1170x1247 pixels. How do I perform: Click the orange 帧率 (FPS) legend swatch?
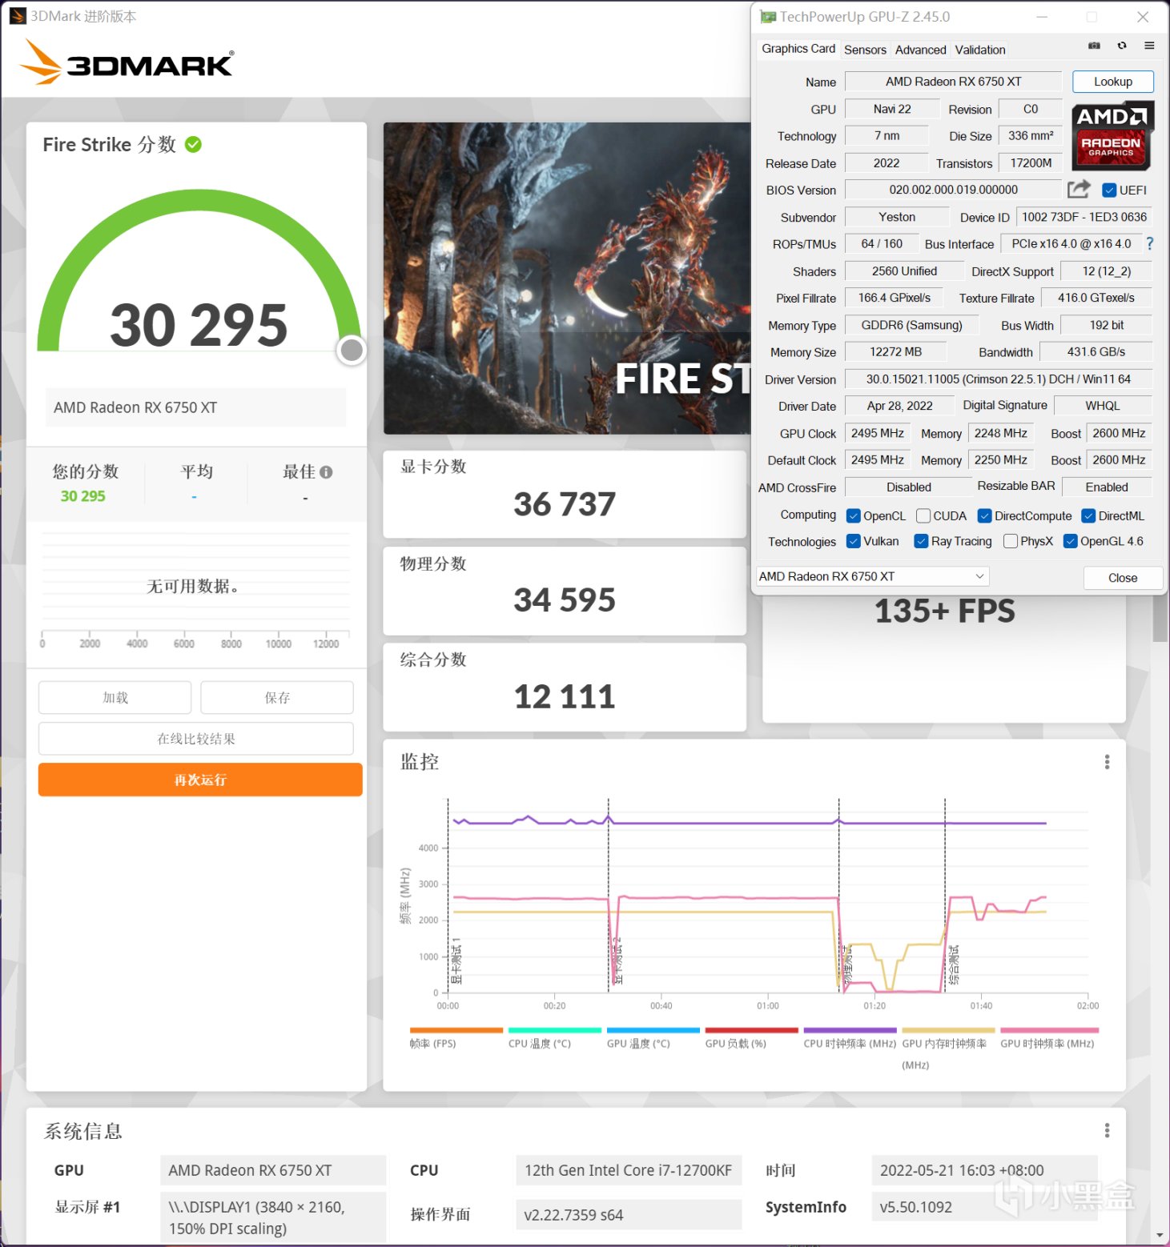[456, 1030]
